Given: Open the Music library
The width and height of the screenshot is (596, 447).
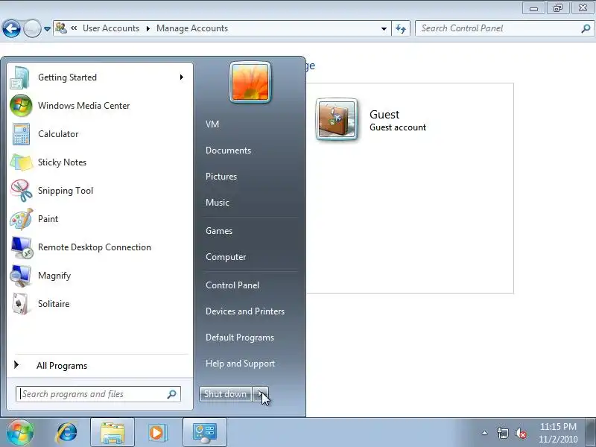Looking at the screenshot, I should [x=218, y=203].
